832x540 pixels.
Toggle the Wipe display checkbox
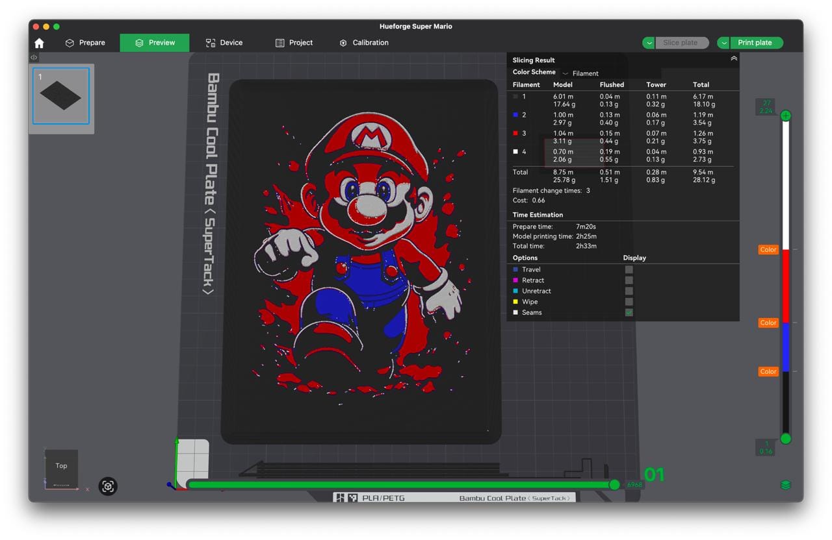click(629, 302)
